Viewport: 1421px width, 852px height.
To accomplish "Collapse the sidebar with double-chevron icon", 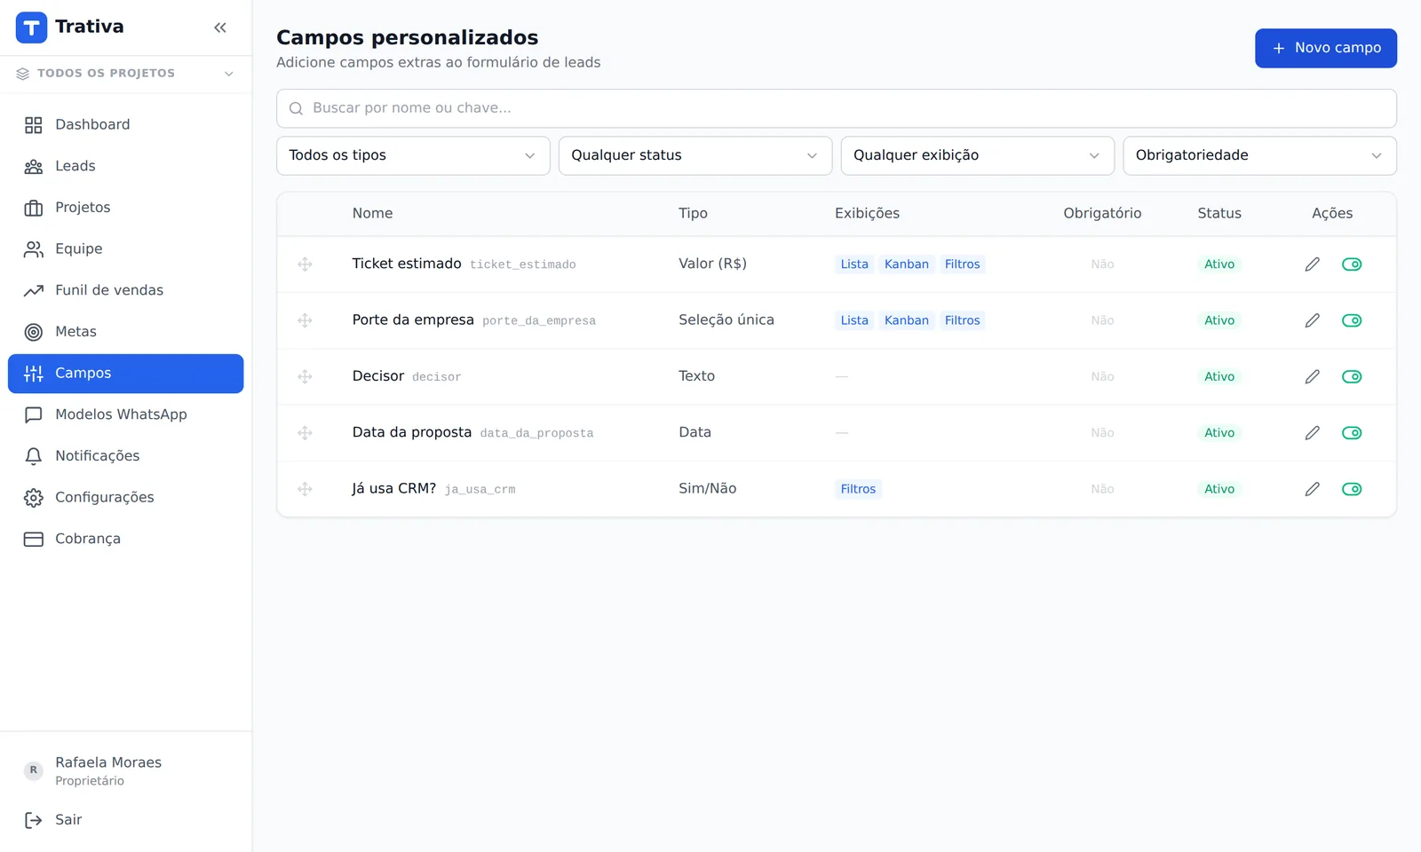I will pyautogui.click(x=220, y=28).
